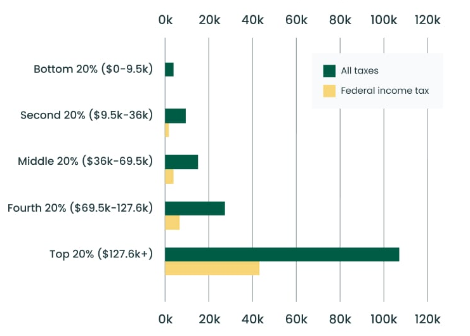Image resolution: width=470 pixels, height=336 pixels.
Task: Click the Top 20% ($127.6k+) category label
Action: pos(101,254)
